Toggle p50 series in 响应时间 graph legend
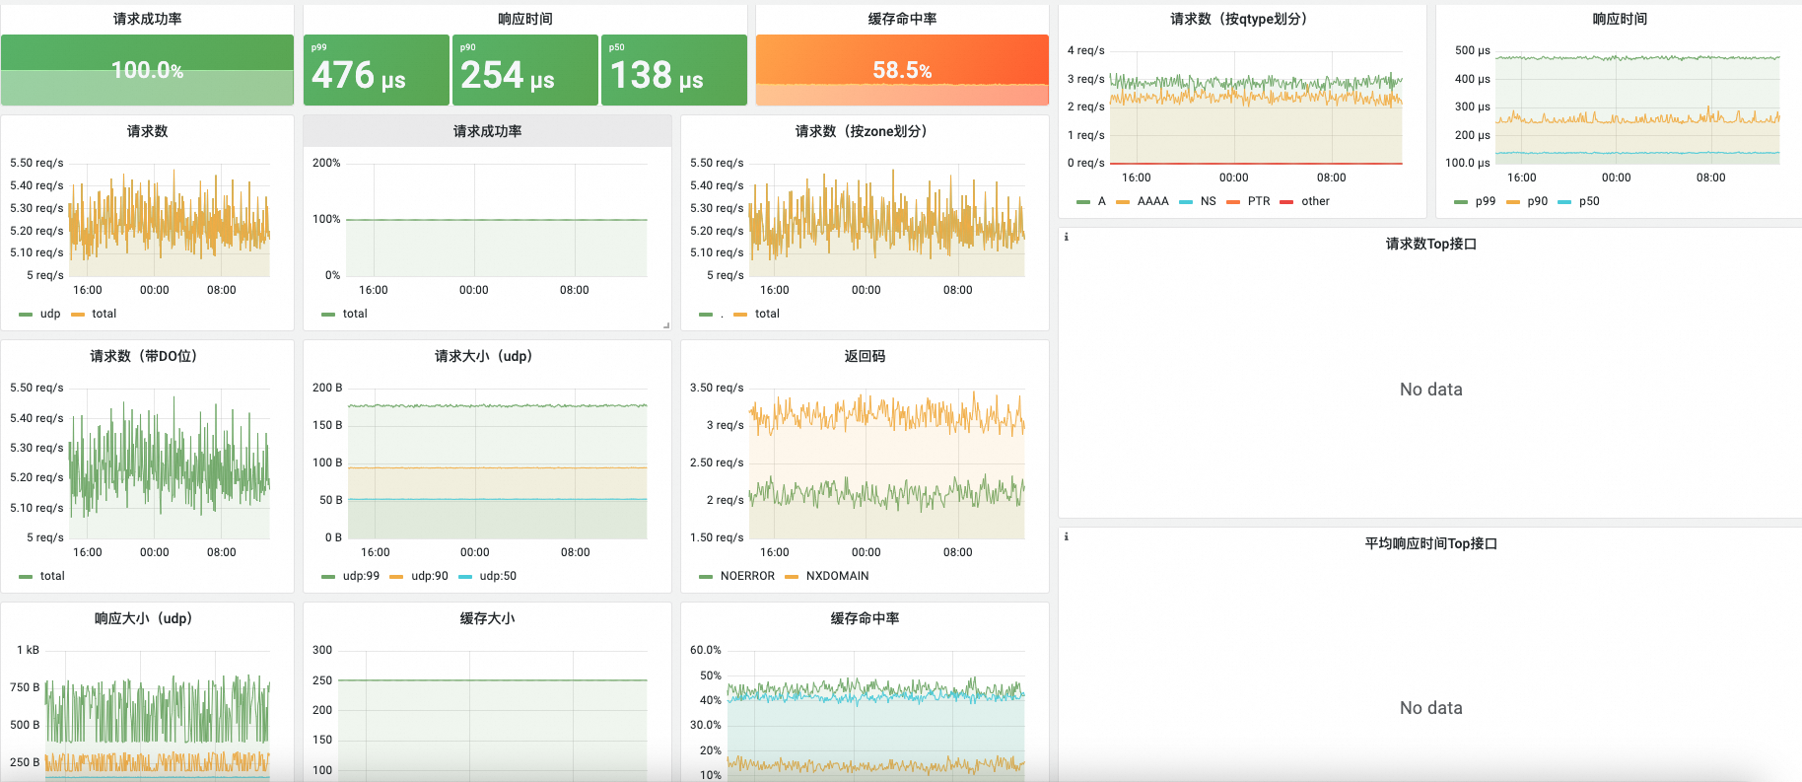Screen dimensions: 1802x782 [1589, 201]
